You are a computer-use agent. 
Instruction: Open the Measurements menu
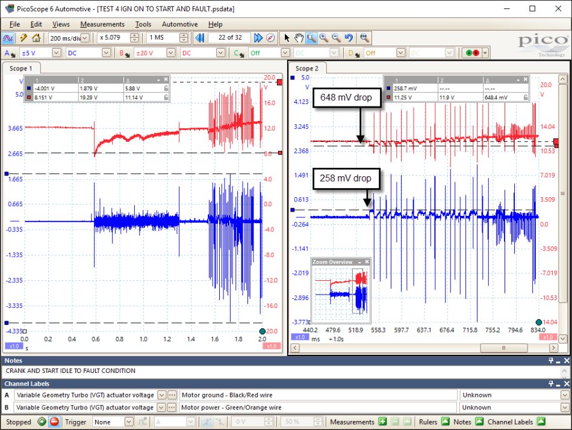[x=102, y=24]
